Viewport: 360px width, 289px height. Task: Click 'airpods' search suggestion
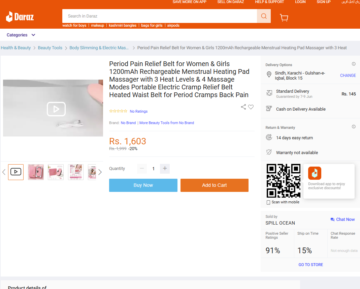pyautogui.click(x=173, y=26)
